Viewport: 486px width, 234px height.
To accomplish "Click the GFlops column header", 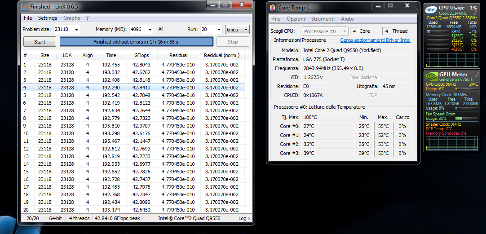I will click(x=141, y=55).
